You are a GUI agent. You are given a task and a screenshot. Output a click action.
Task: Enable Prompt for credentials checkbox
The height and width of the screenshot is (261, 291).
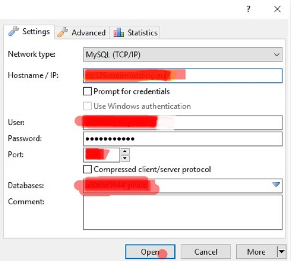tap(88, 91)
